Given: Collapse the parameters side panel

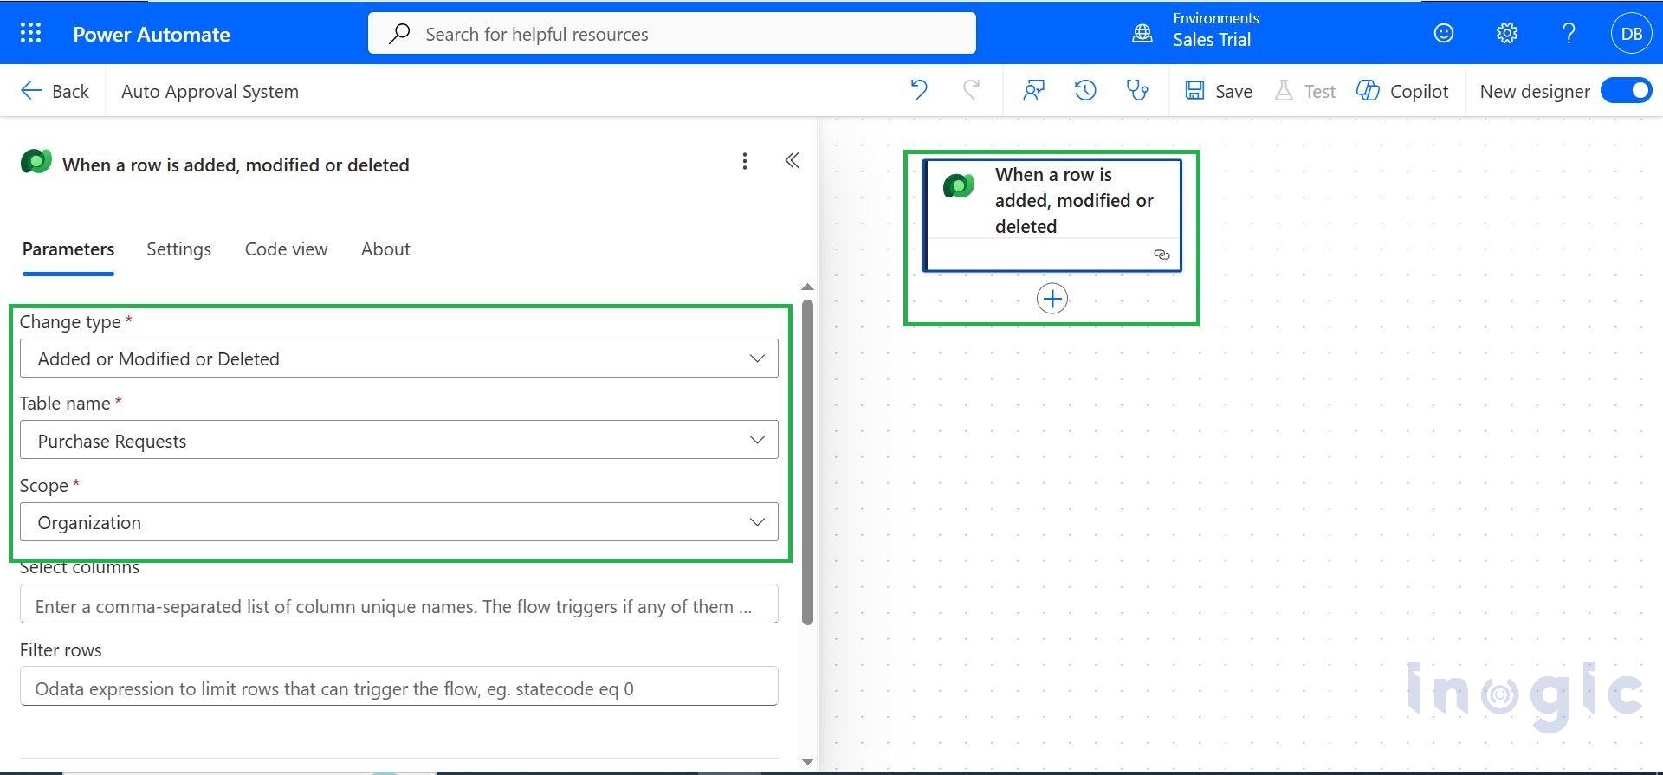Looking at the screenshot, I should (792, 161).
